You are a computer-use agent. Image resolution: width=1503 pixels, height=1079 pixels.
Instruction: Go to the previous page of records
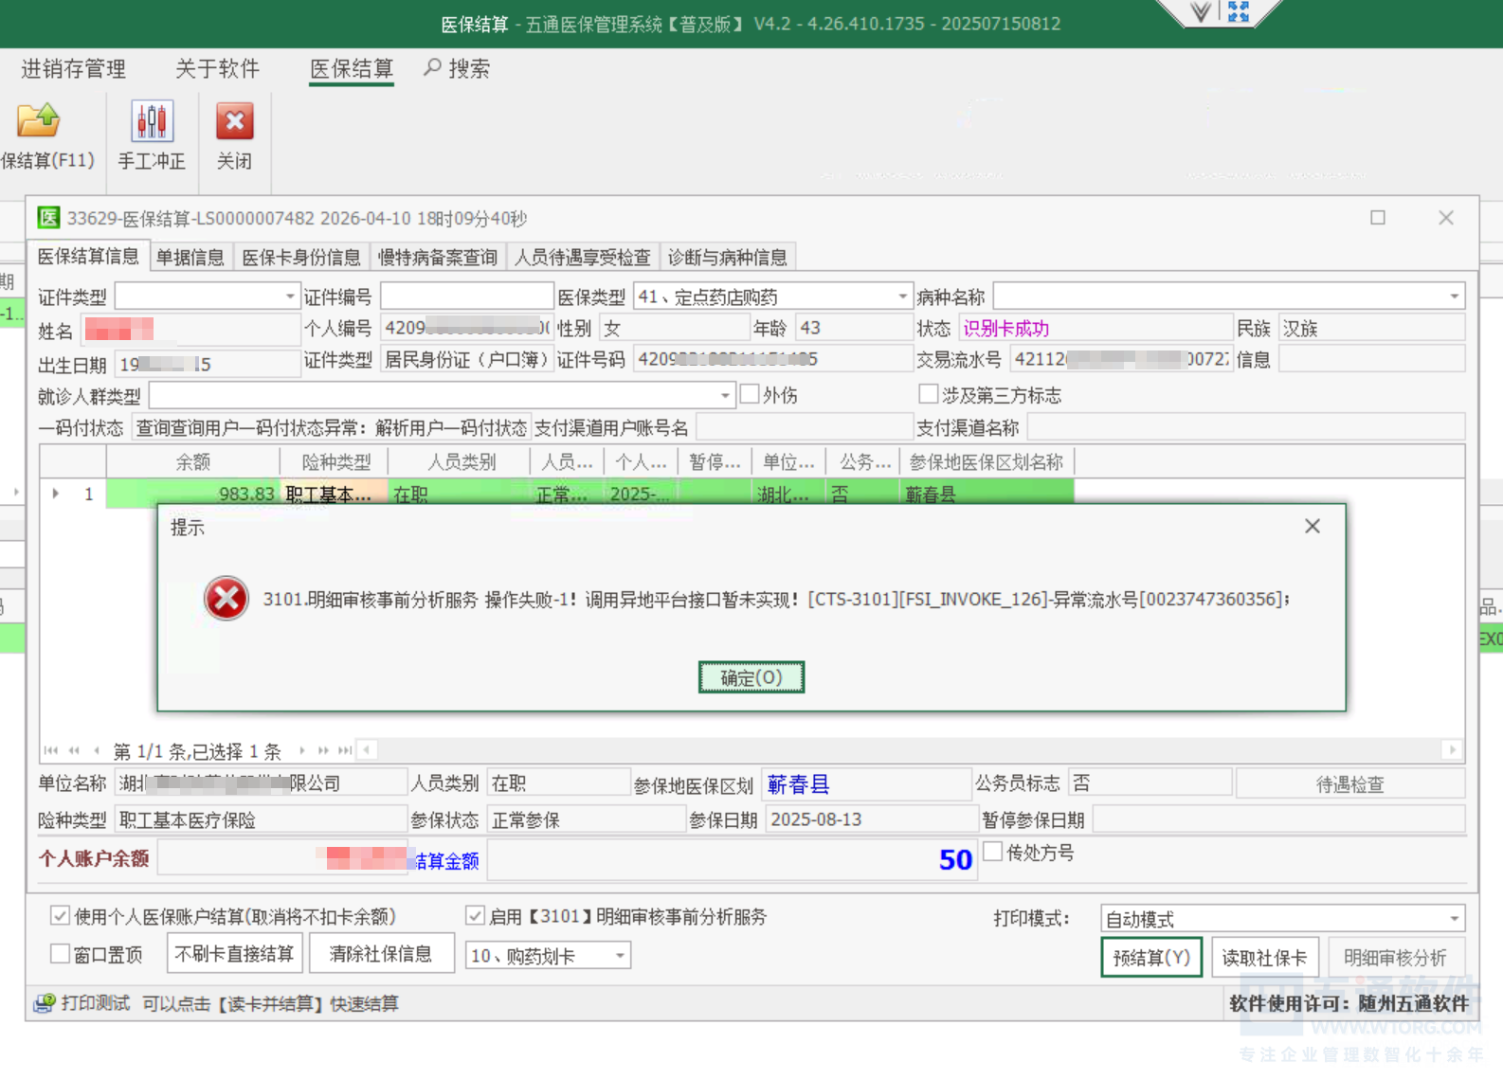pyautogui.click(x=74, y=750)
